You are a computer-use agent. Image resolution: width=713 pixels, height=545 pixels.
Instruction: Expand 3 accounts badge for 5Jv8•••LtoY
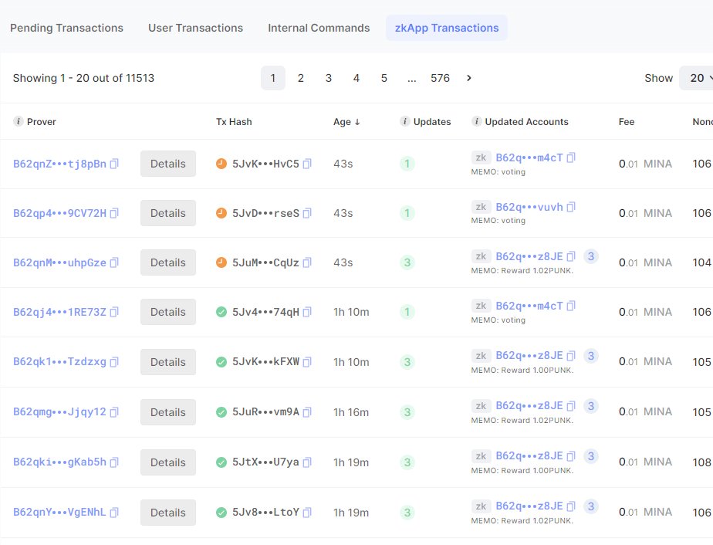point(590,506)
